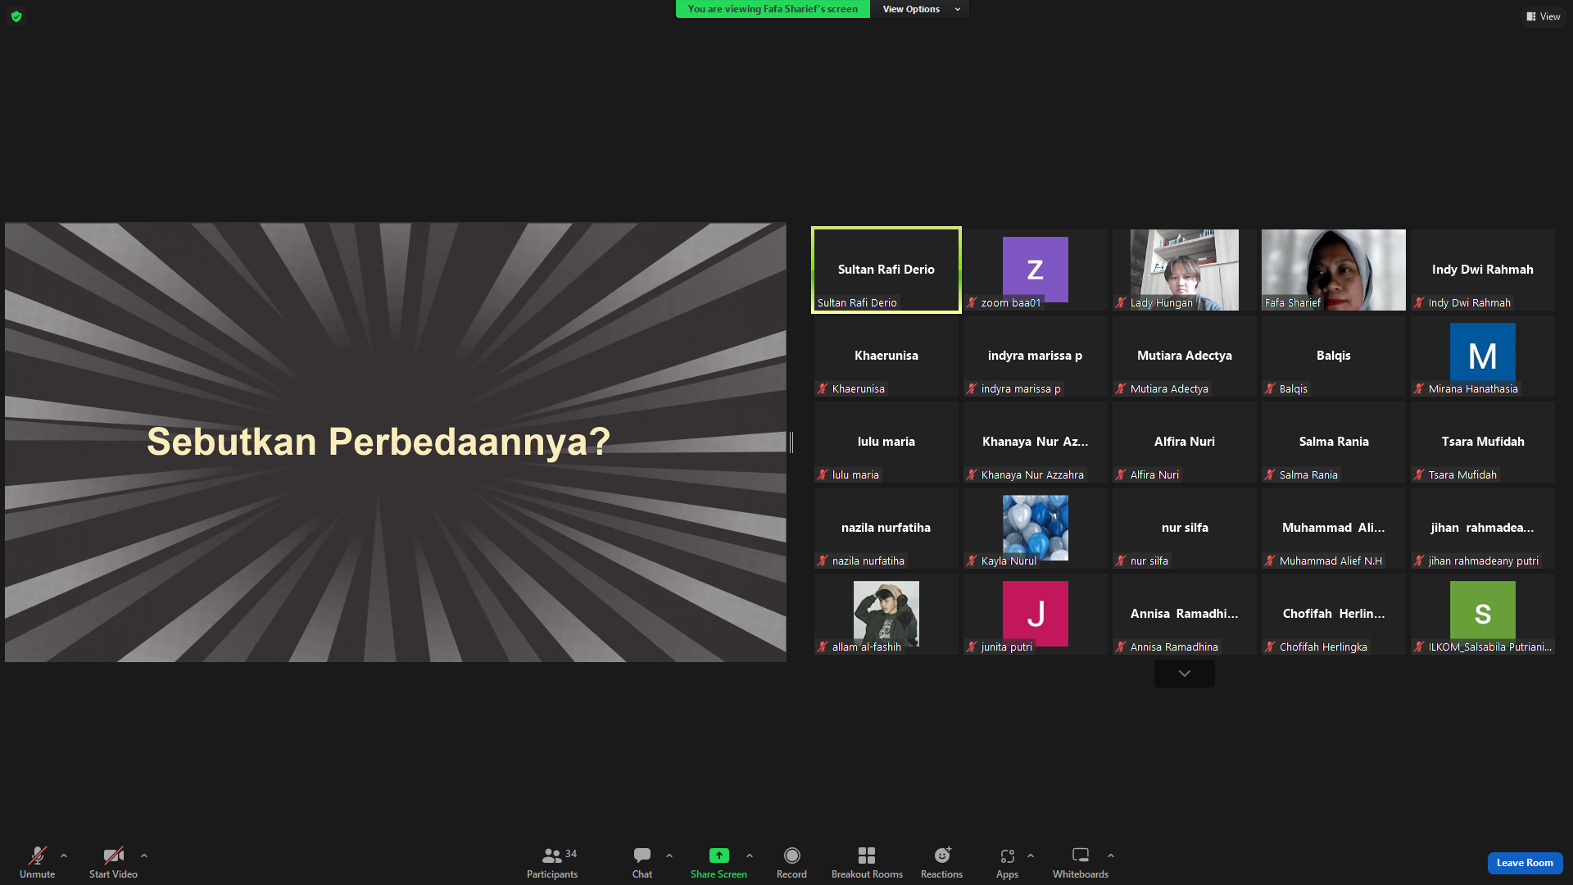The height and width of the screenshot is (885, 1573).
Task: Select Lady Hungan's video tile
Action: click(x=1185, y=270)
